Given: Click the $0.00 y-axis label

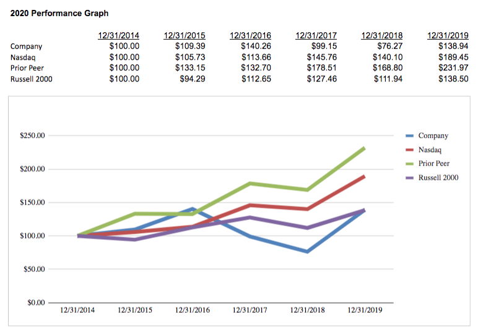Looking at the screenshot, I should tap(35, 303).
